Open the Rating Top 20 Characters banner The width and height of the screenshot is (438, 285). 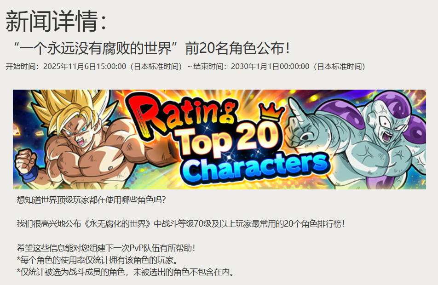(x=219, y=139)
